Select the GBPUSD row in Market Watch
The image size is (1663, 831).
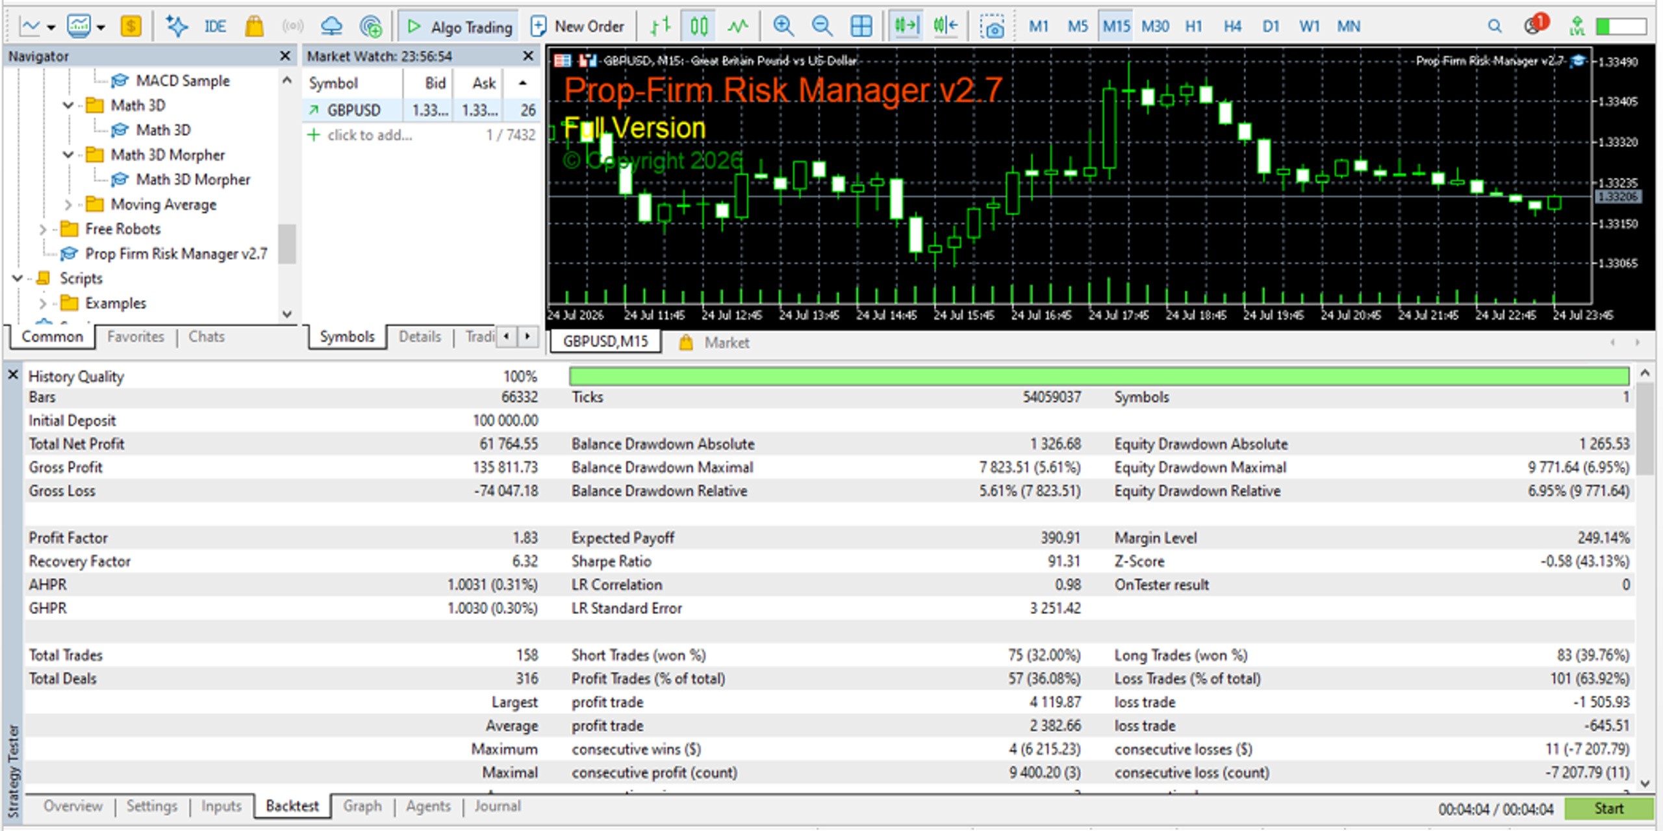click(x=422, y=110)
